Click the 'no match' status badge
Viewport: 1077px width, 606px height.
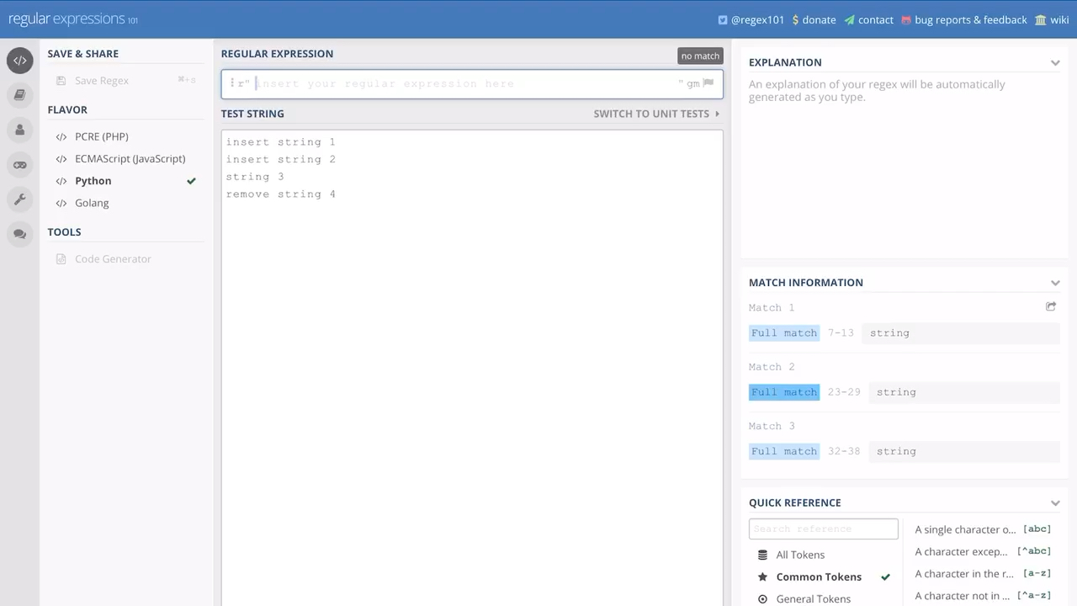[x=700, y=56]
